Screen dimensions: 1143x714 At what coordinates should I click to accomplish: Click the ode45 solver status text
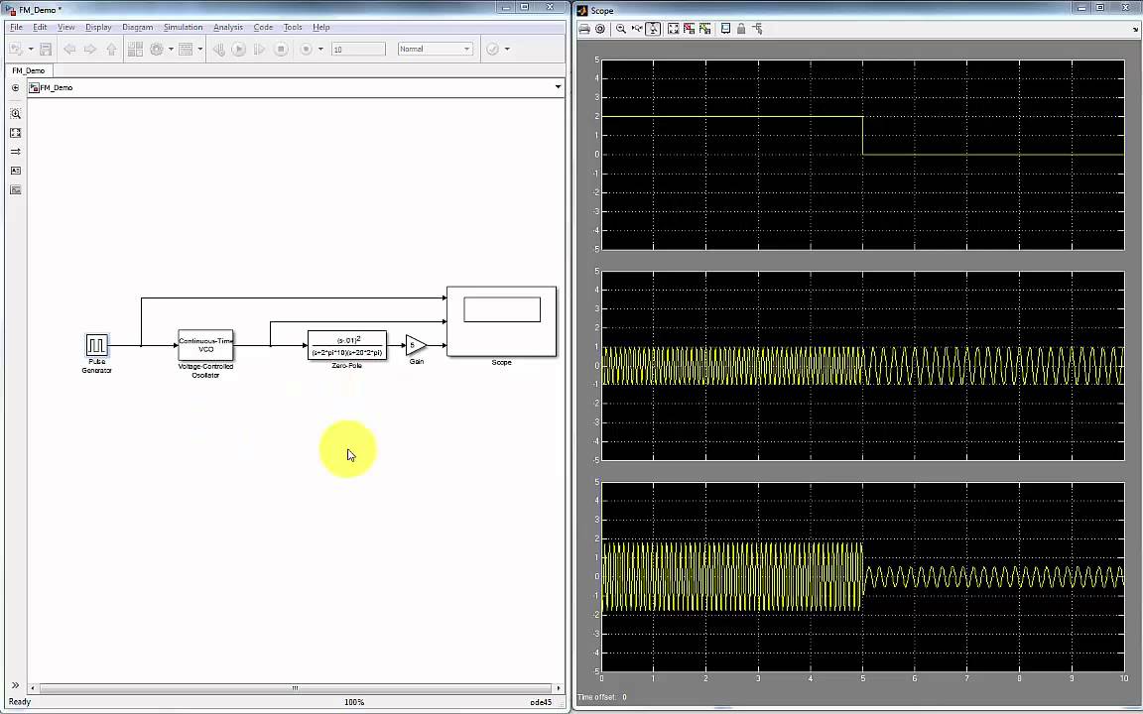540,702
